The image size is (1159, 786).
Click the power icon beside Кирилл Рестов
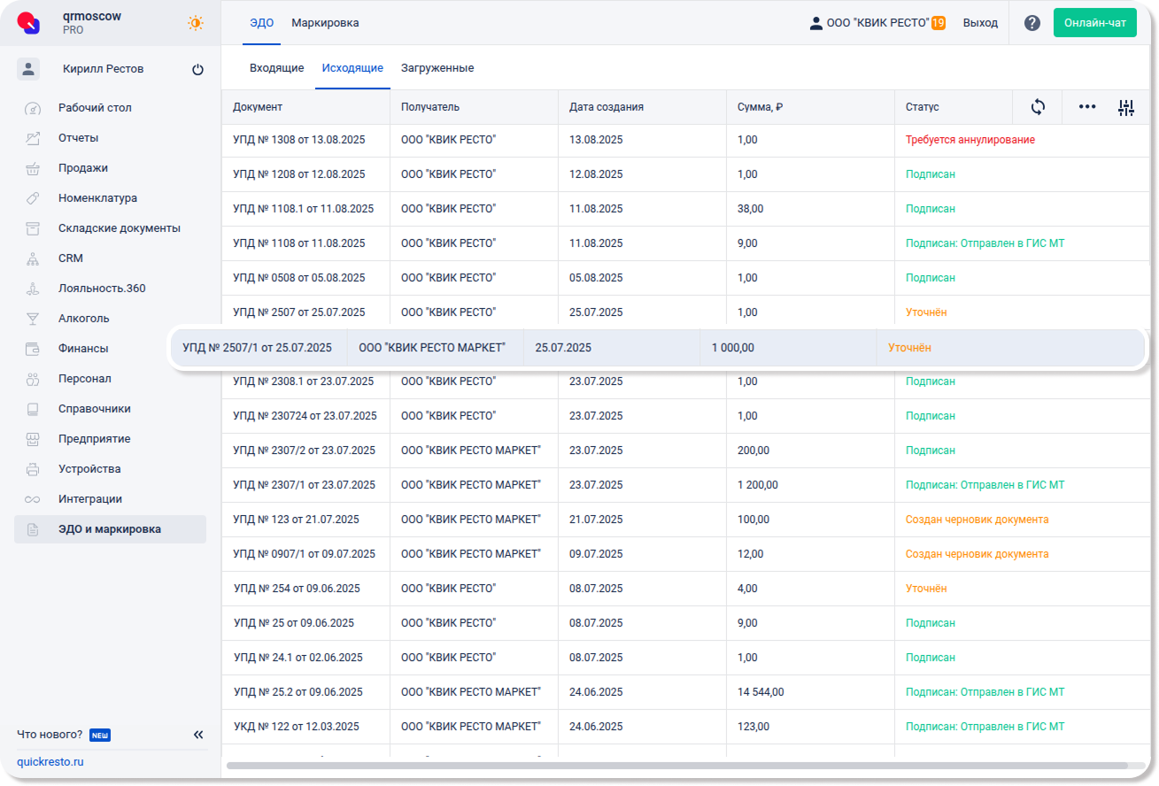(197, 70)
